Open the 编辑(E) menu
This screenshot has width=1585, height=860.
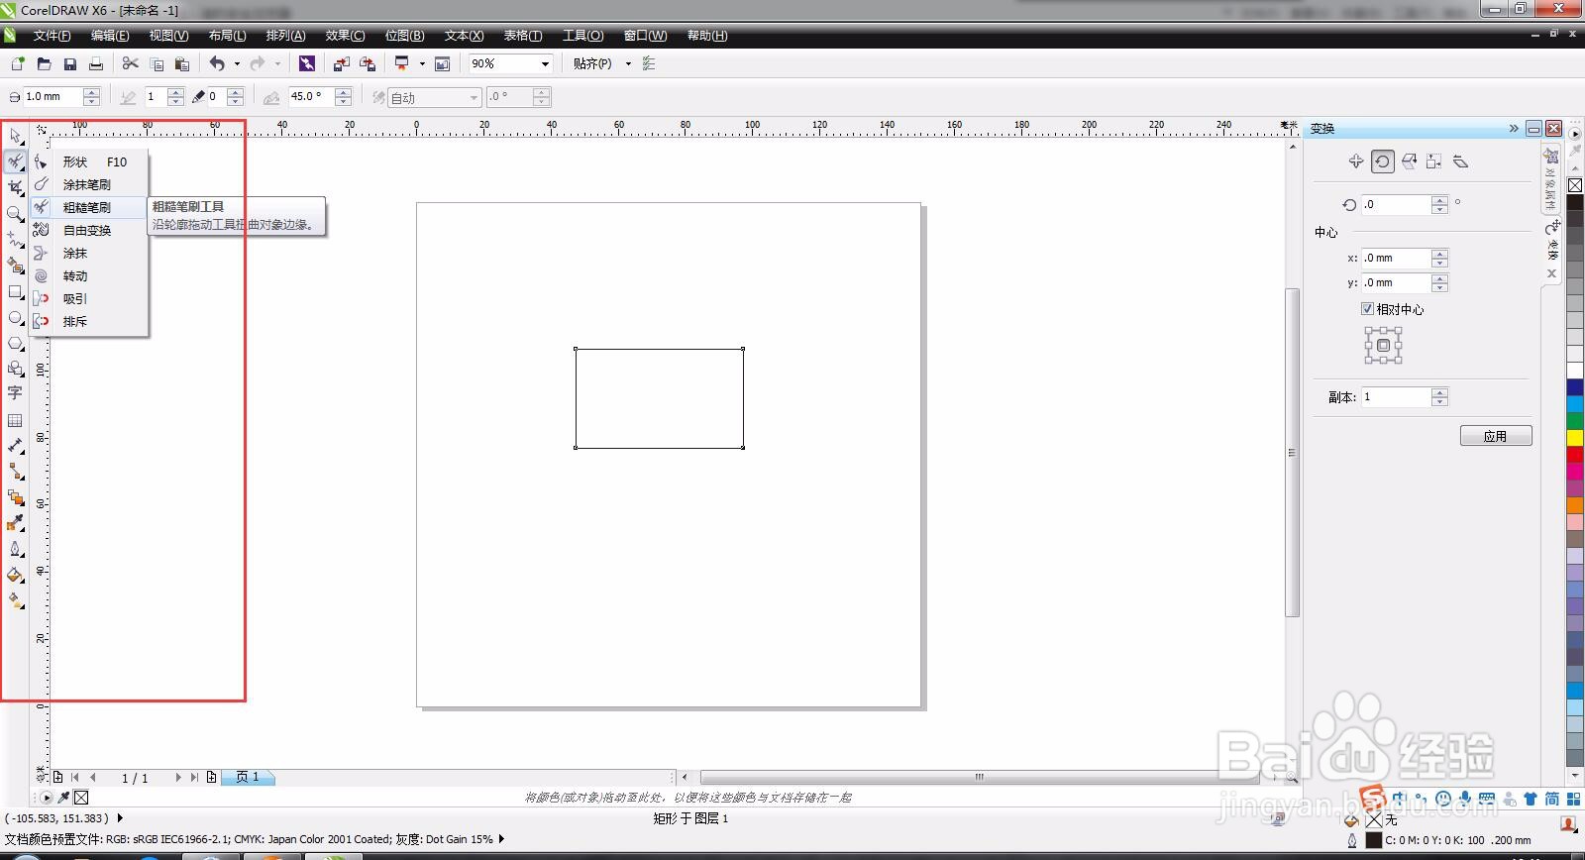pyautogui.click(x=110, y=36)
